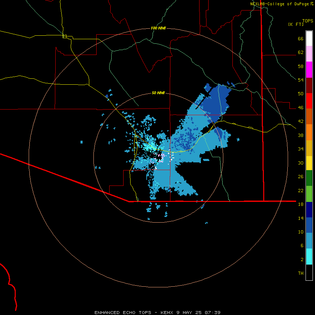Click the legend value 54
The width and height of the screenshot is (315, 315).
click(x=301, y=80)
